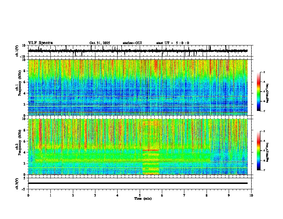The image size is (283, 219).
Task: Click the "ch.1(V)" waveform axis label
Action: [17, 51]
